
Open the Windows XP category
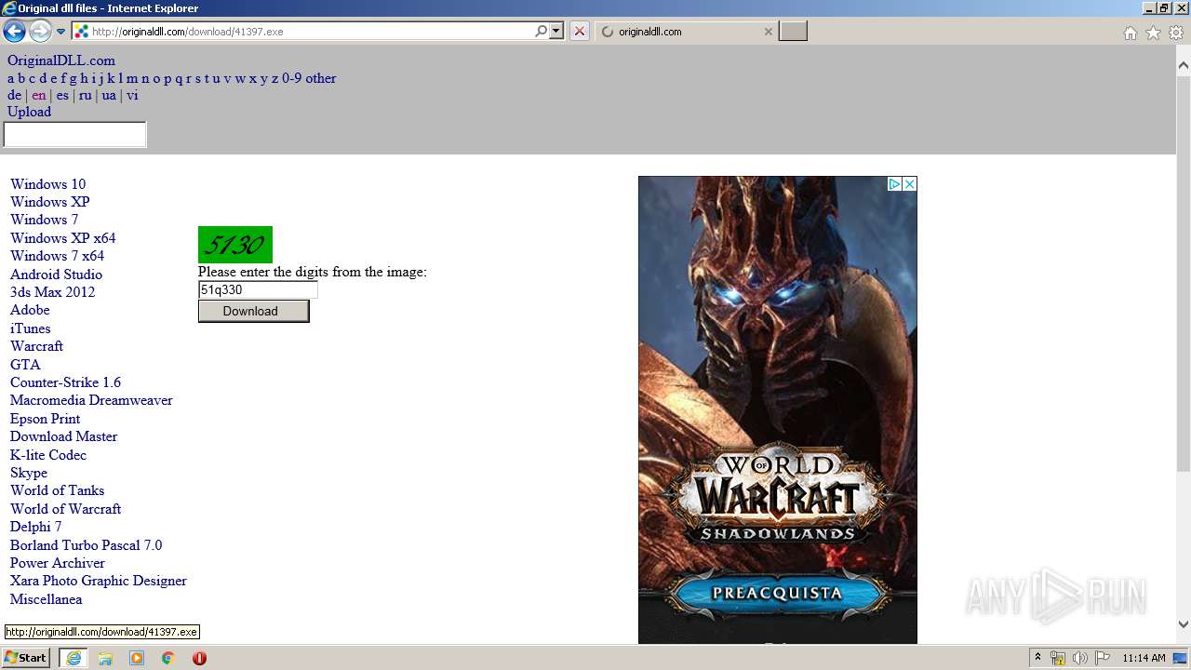tap(49, 202)
